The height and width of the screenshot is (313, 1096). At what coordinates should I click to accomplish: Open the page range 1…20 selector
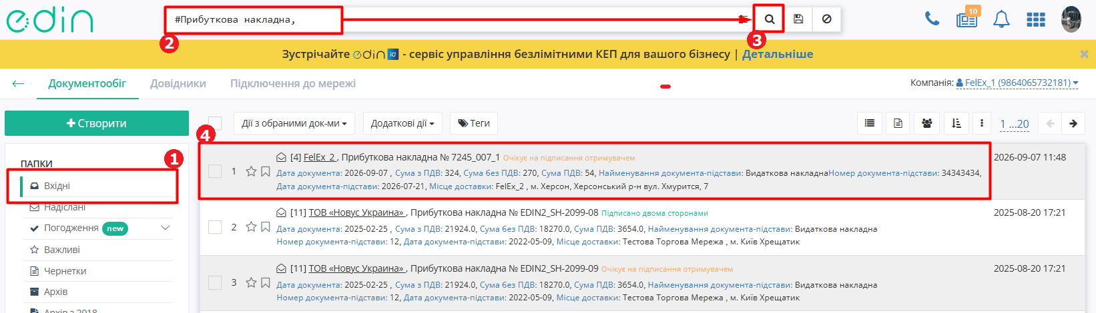click(x=1015, y=124)
